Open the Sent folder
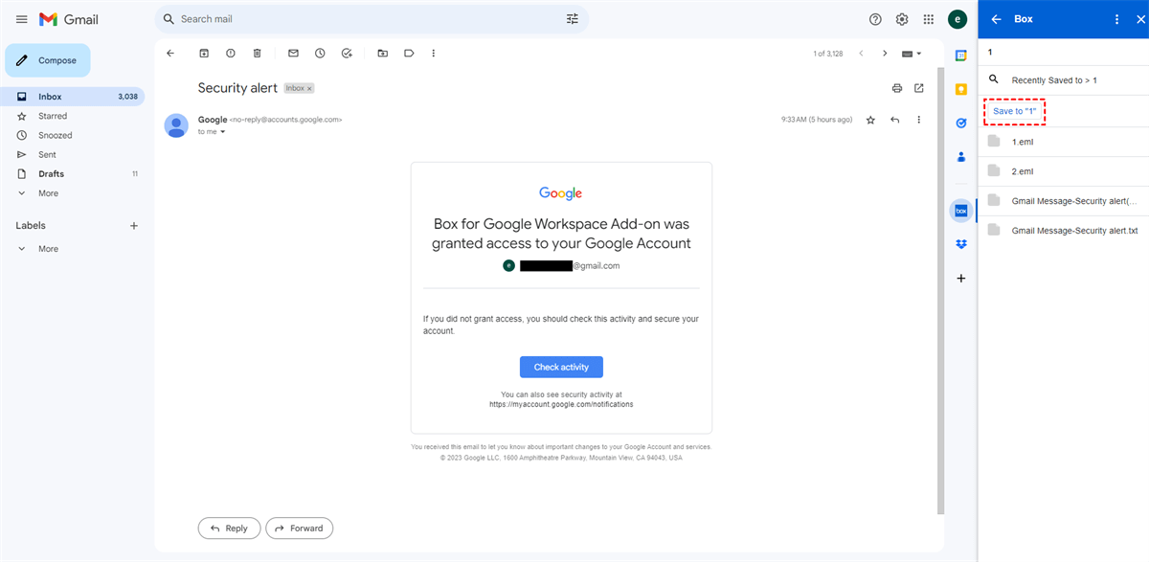The width and height of the screenshot is (1149, 562). [x=47, y=154]
